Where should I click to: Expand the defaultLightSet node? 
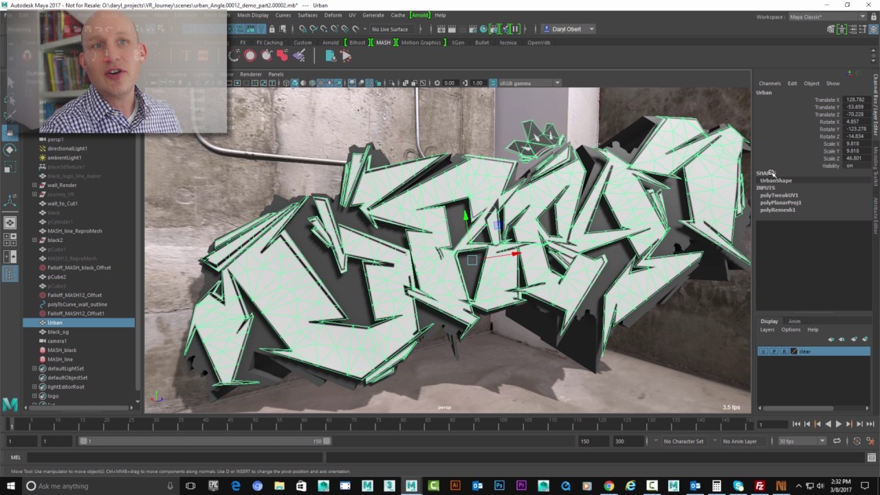point(34,368)
